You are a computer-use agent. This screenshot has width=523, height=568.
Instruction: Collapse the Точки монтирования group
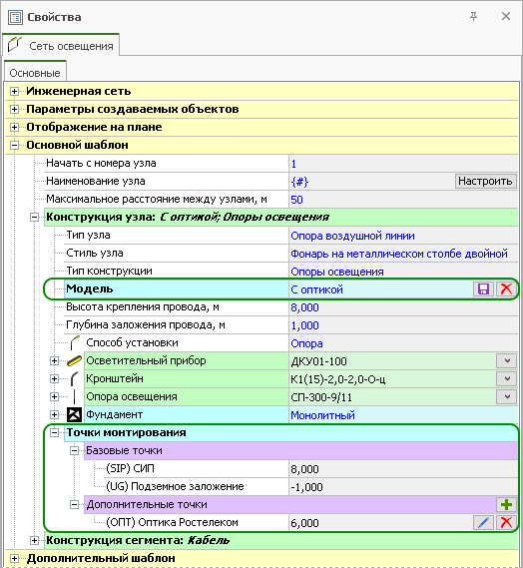pyautogui.click(x=54, y=432)
